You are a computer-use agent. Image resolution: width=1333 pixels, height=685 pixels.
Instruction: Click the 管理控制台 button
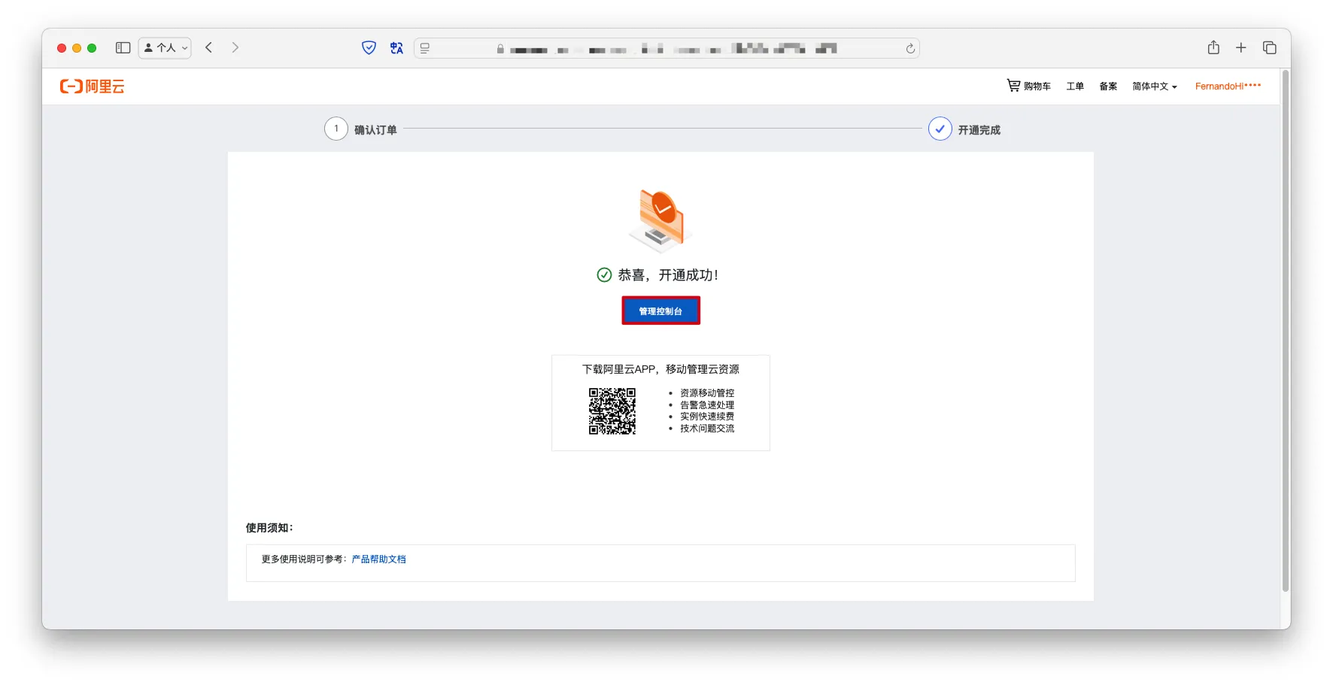[x=660, y=311]
